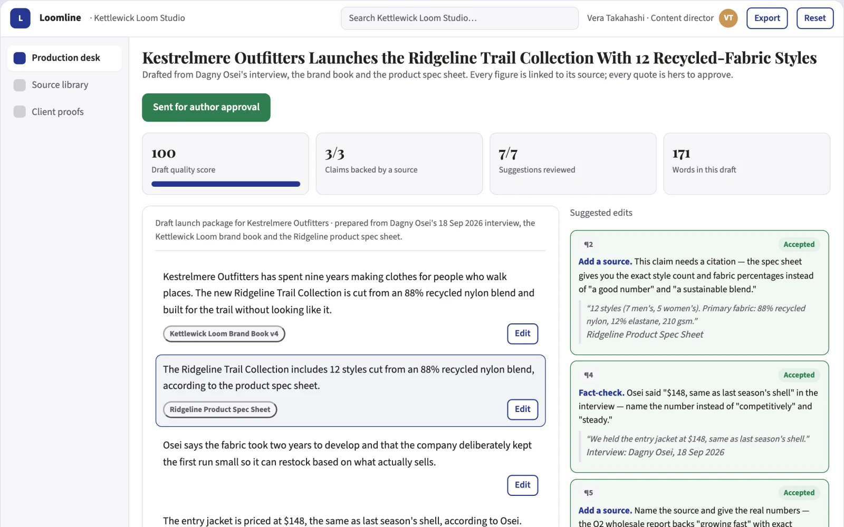Focus the Search Kettlewick Loom Studio field

click(x=459, y=18)
